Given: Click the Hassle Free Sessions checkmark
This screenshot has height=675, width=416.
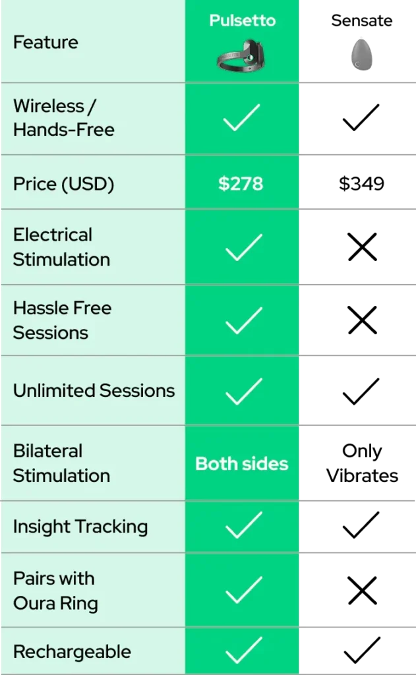Looking at the screenshot, I should (242, 320).
